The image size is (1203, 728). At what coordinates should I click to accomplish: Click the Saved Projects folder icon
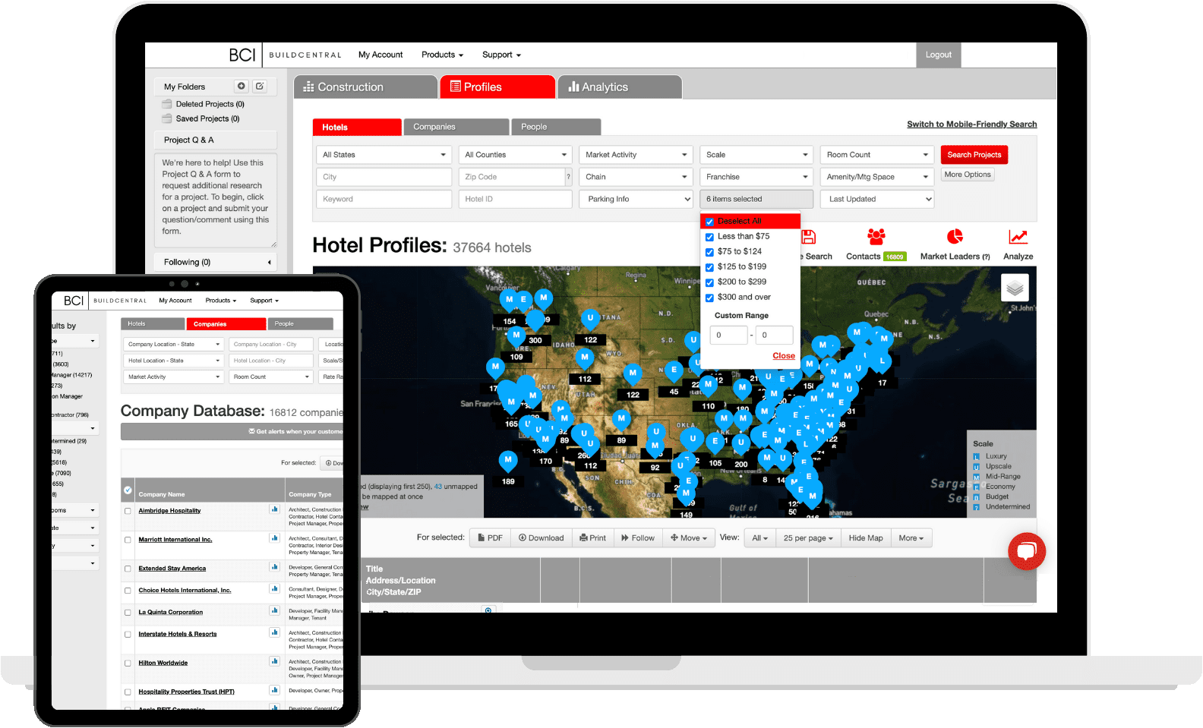(x=167, y=118)
